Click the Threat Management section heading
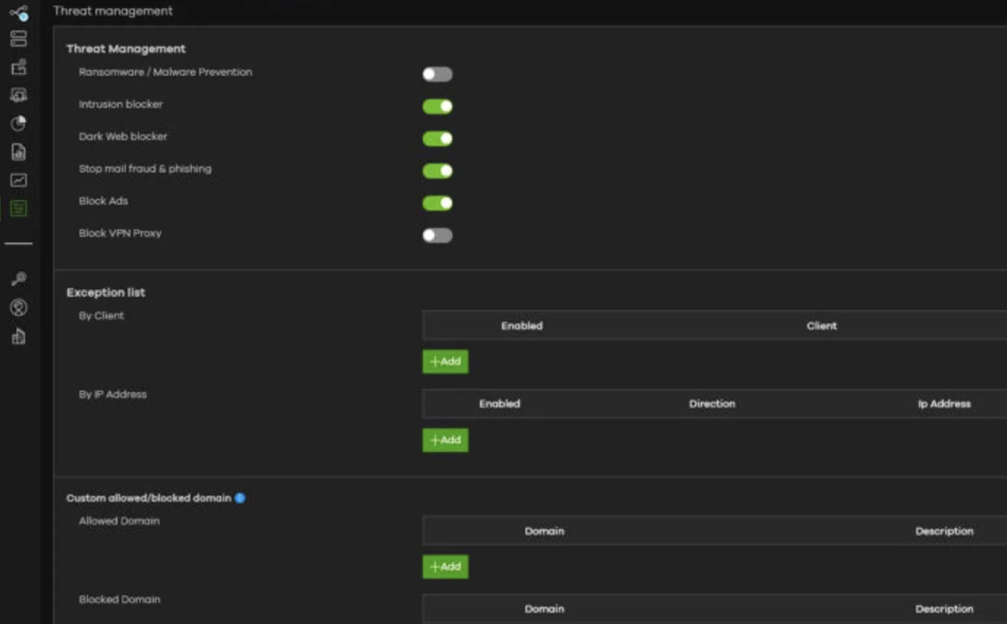 [x=126, y=49]
